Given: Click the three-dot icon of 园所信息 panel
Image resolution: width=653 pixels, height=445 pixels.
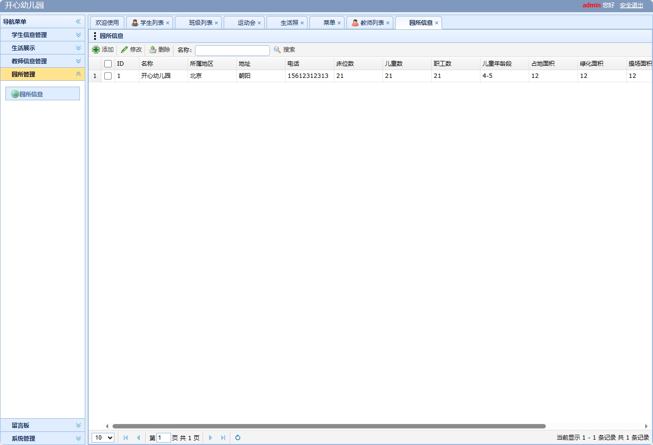Looking at the screenshot, I should 95,36.
